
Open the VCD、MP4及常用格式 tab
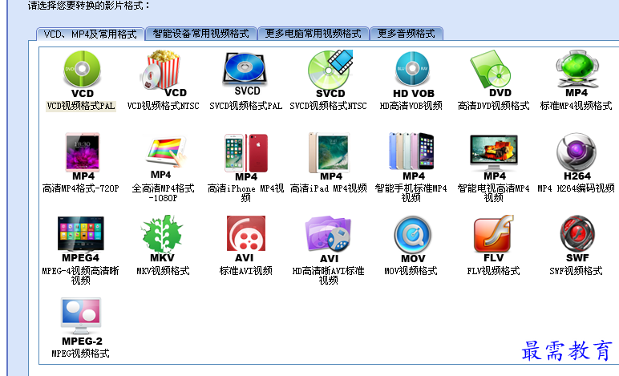pos(90,34)
